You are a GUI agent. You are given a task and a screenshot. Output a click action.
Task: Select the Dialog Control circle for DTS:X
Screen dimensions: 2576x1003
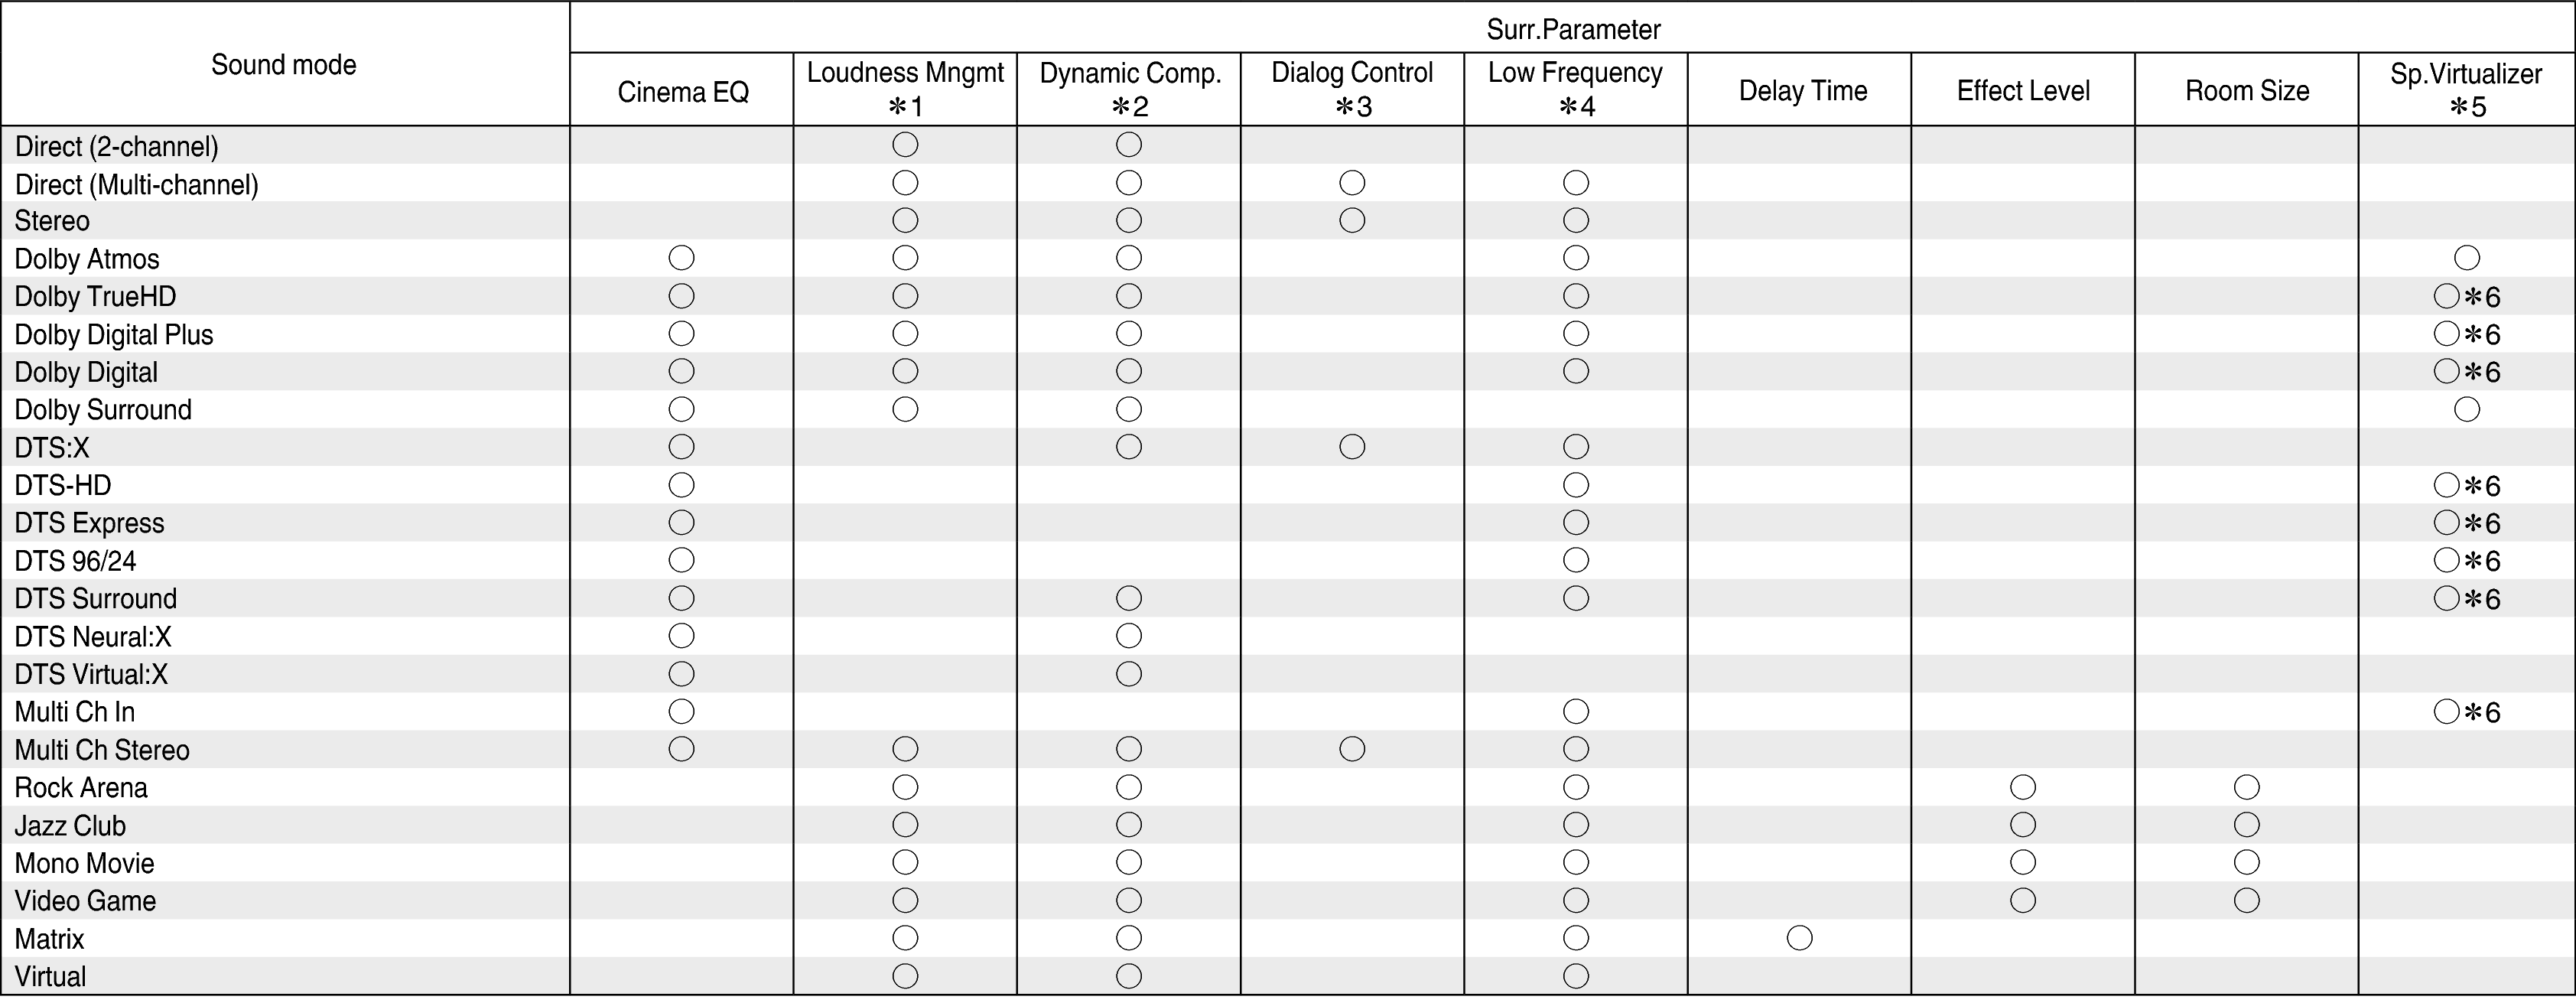point(1352,447)
